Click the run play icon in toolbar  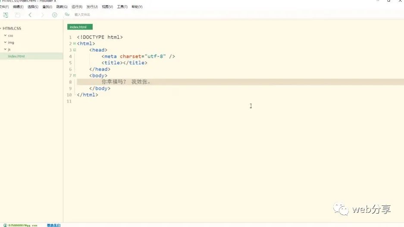pos(54,15)
